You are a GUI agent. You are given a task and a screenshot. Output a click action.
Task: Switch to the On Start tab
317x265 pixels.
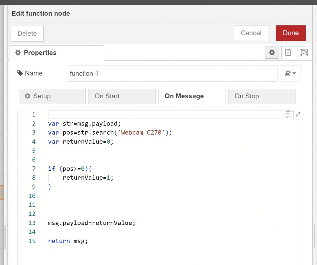(x=122, y=96)
